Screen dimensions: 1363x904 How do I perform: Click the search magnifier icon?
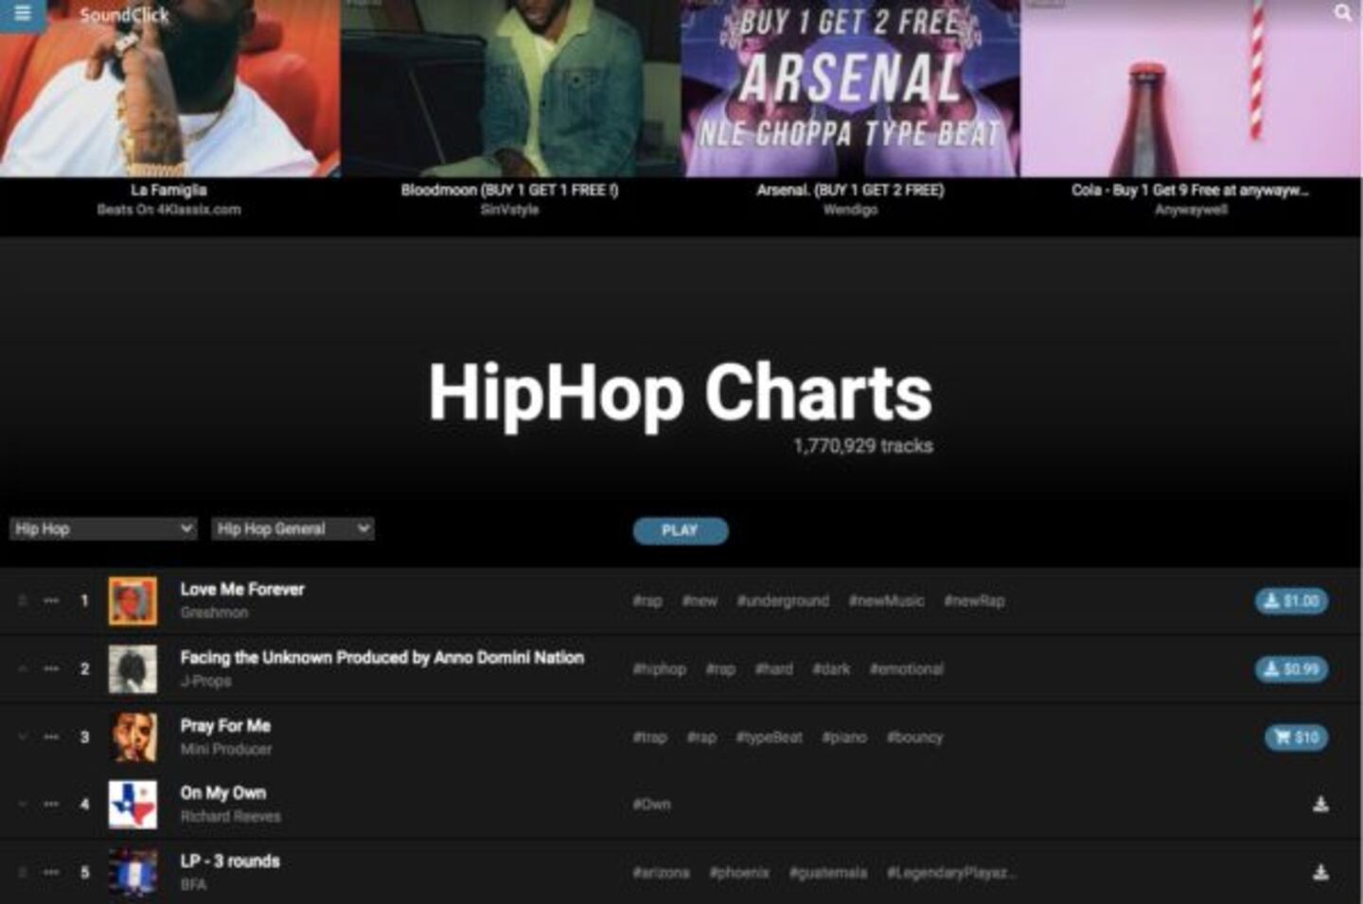(x=1342, y=13)
